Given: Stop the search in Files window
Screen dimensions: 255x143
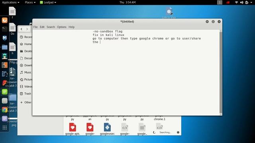Looking at the screenshot, I should click(178, 132).
